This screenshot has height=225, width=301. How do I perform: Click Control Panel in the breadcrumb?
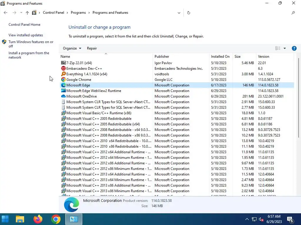click(53, 13)
